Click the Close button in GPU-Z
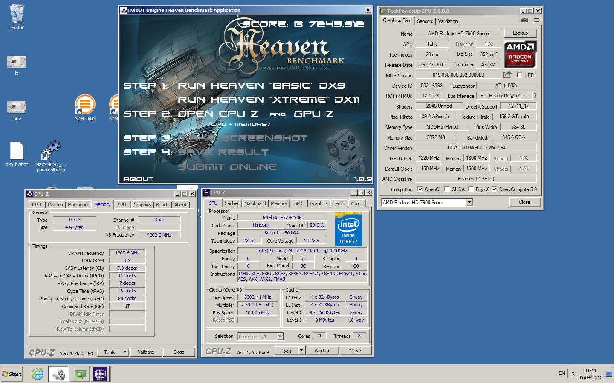 click(x=524, y=202)
